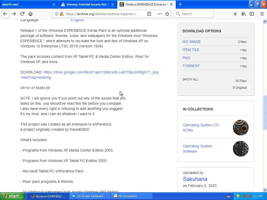Close the Windows EXPERIENCE Extras tab
The height and width of the screenshot is (200, 267).
(171, 4)
